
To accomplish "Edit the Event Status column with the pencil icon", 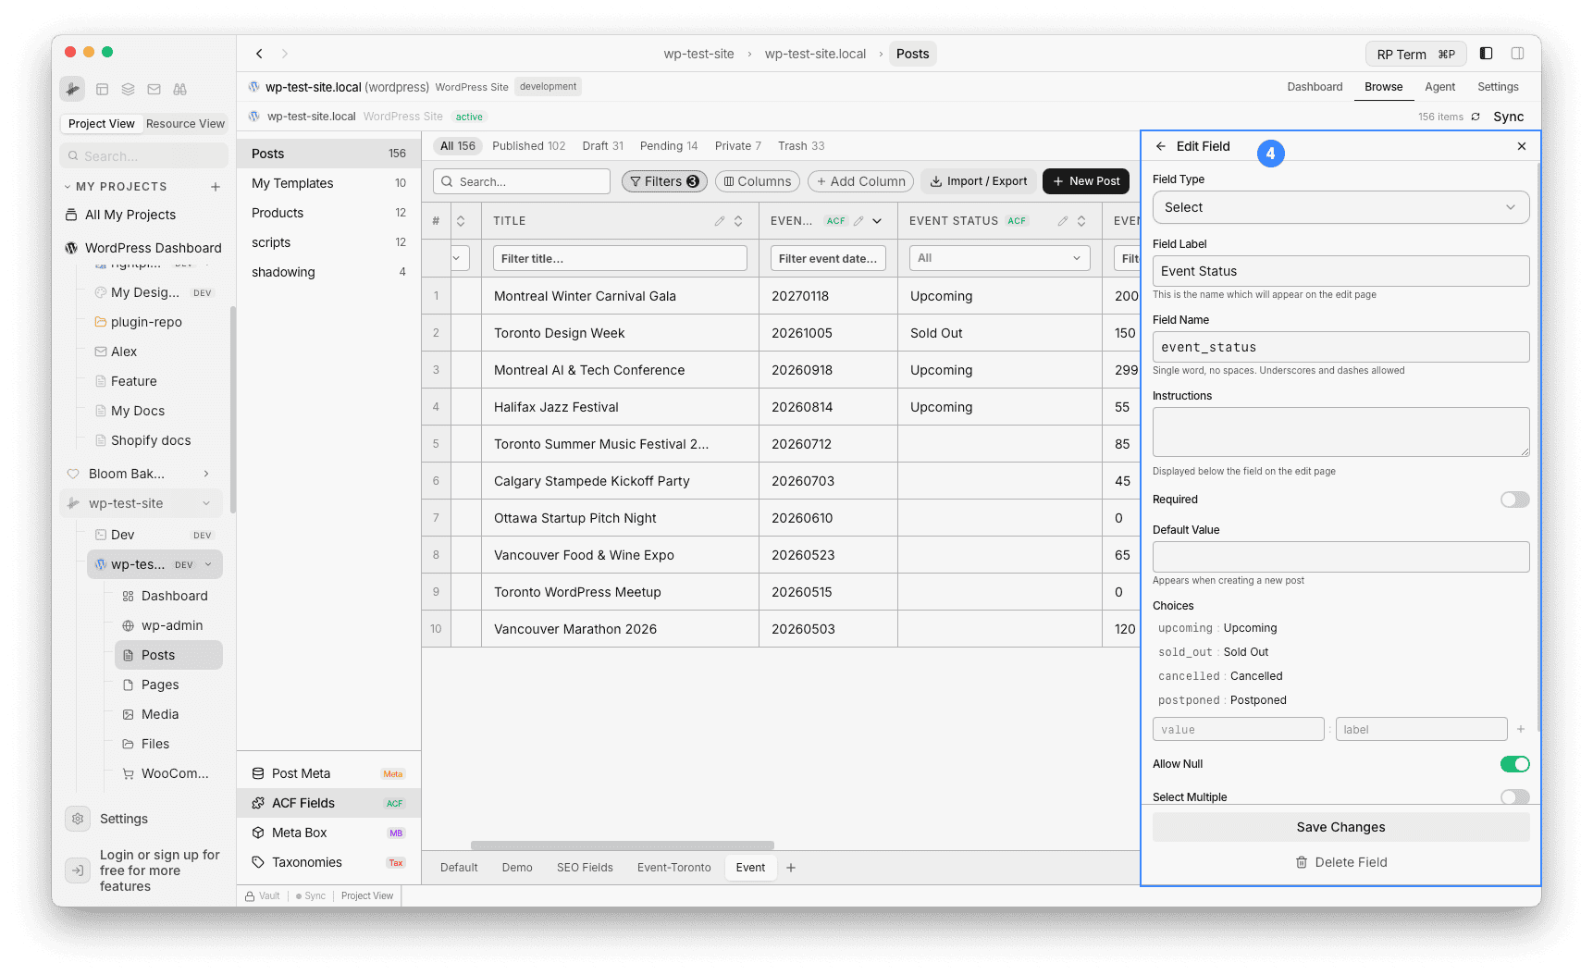I will (x=1063, y=221).
